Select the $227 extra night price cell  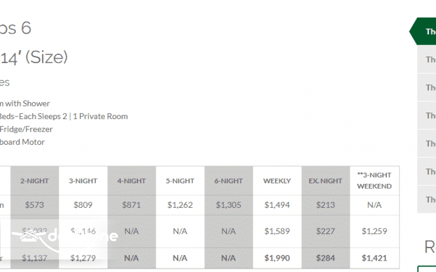(x=325, y=231)
